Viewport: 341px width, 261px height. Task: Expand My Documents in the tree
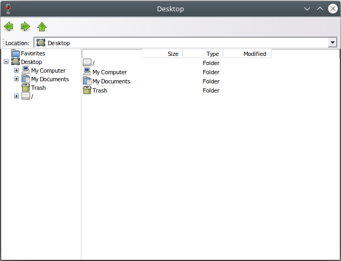(16, 79)
